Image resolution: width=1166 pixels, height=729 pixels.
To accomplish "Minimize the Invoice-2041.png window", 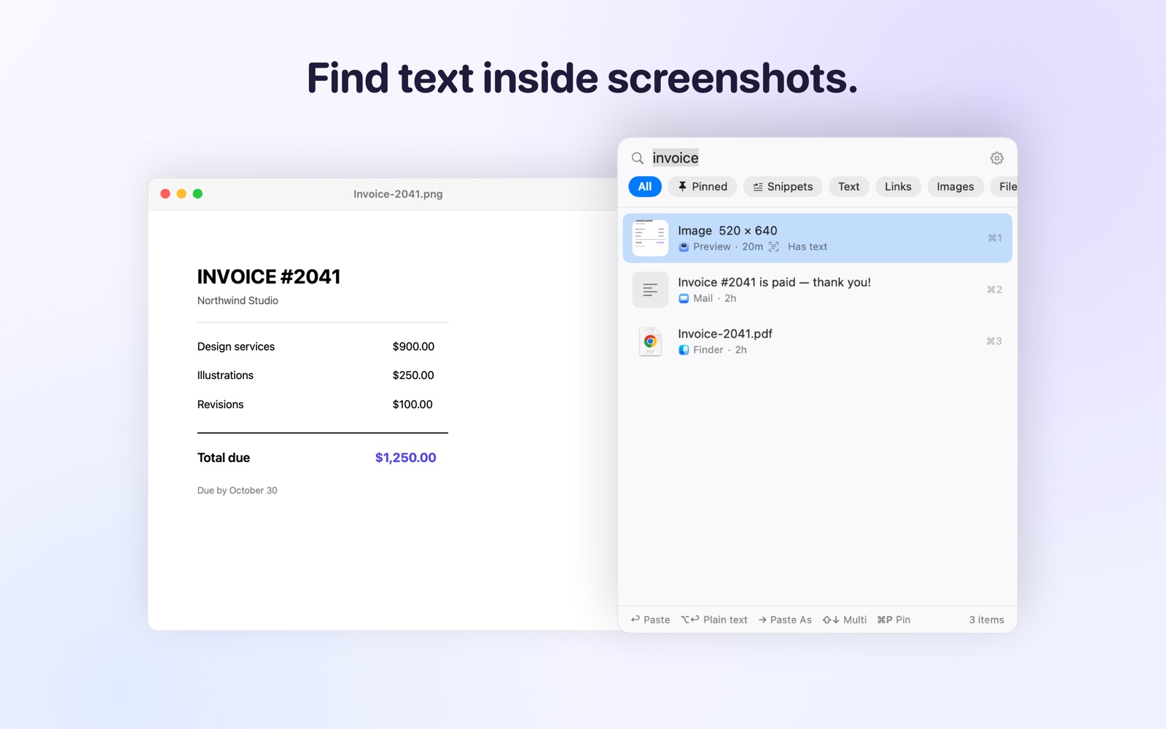I will 181,194.
